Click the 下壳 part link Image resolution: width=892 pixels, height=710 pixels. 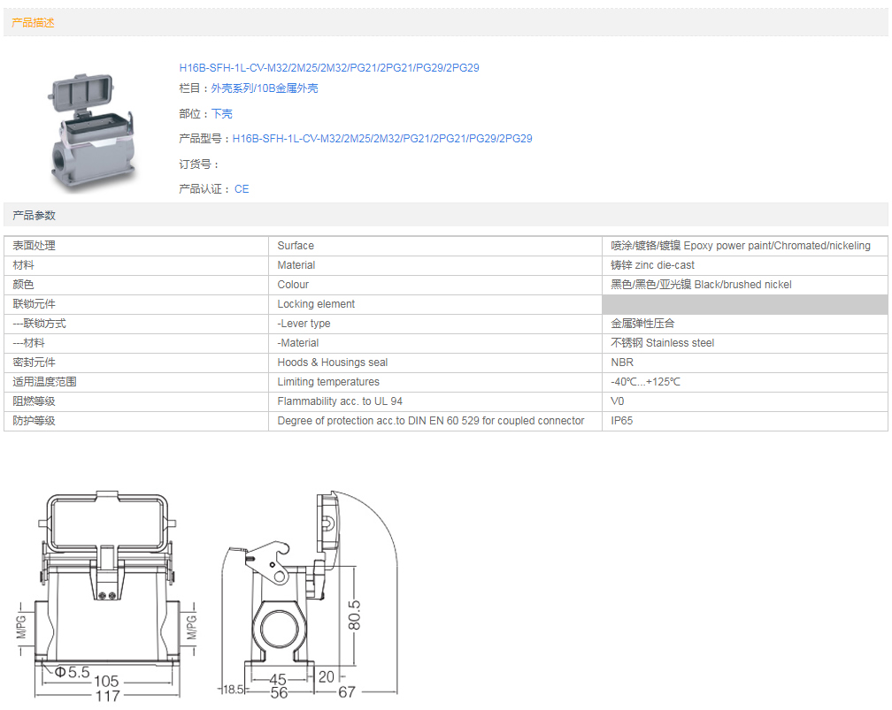221,114
